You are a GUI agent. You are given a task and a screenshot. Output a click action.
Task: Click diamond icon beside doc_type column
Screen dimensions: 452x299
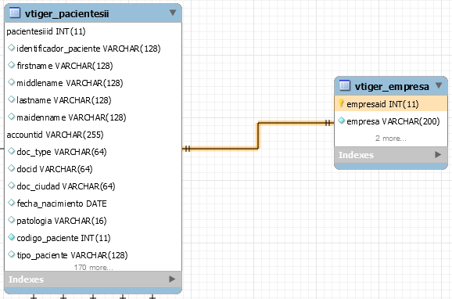click(x=11, y=151)
